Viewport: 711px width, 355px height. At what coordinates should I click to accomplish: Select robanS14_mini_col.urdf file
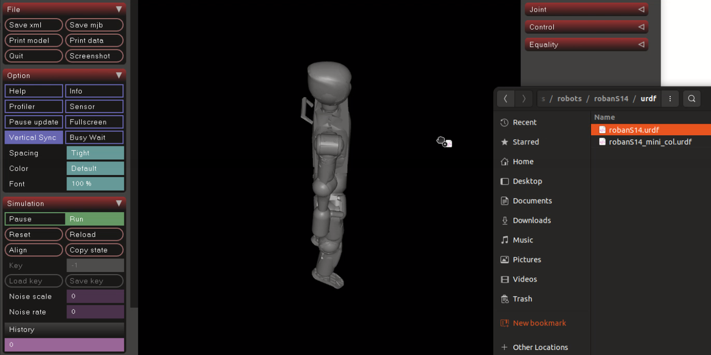[x=649, y=142]
